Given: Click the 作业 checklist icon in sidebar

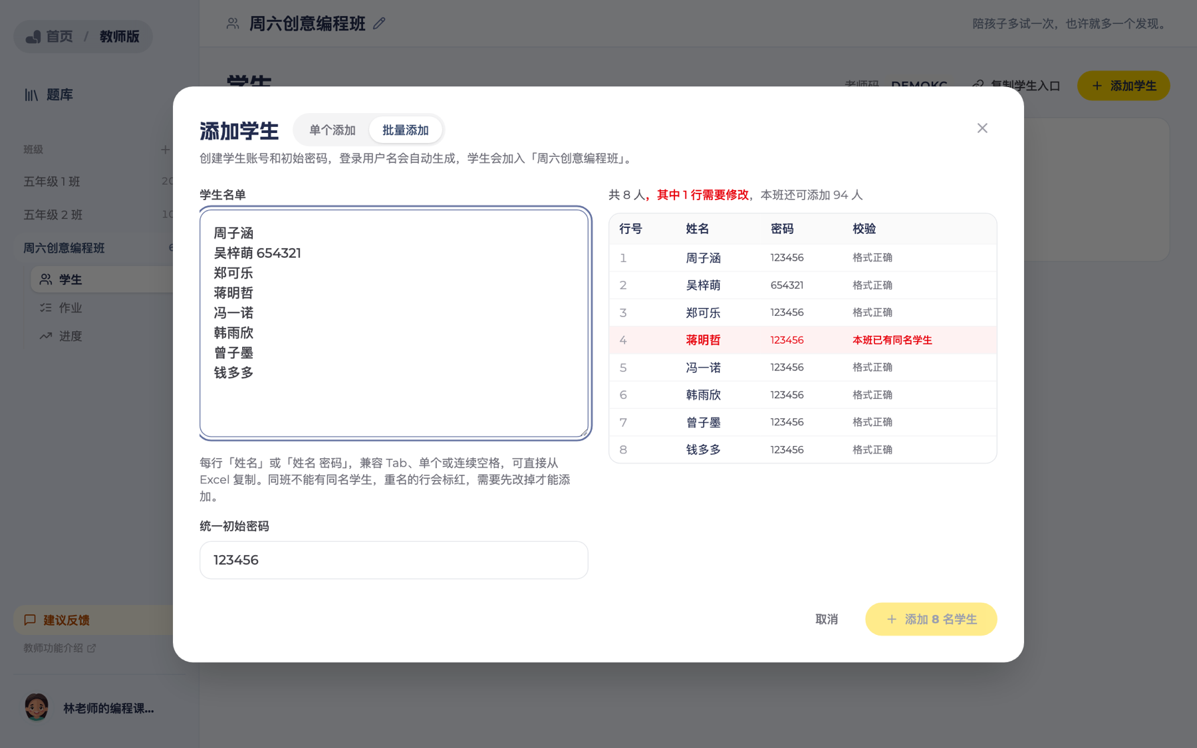Looking at the screenshot, I should 46,308.
